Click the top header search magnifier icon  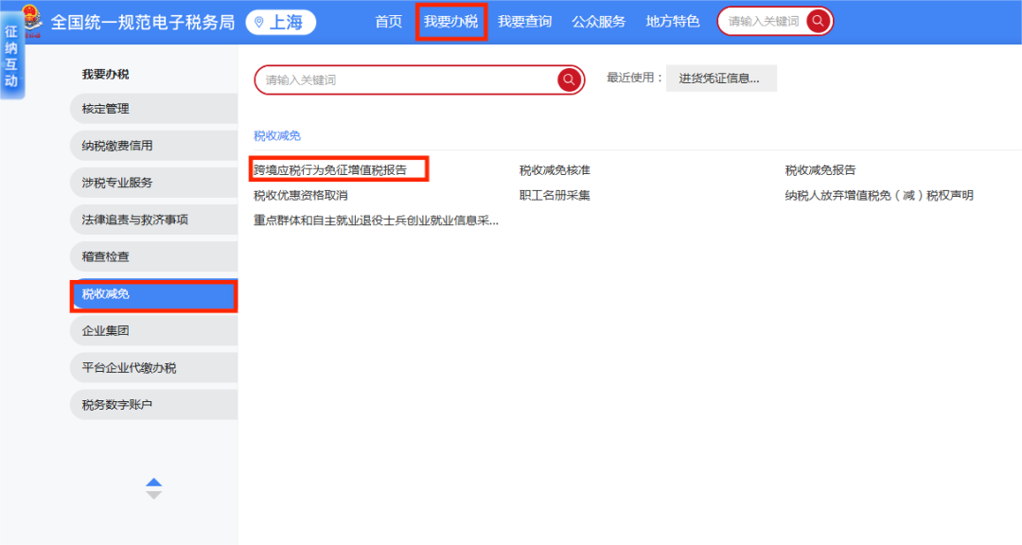click(x=819, y=21)
